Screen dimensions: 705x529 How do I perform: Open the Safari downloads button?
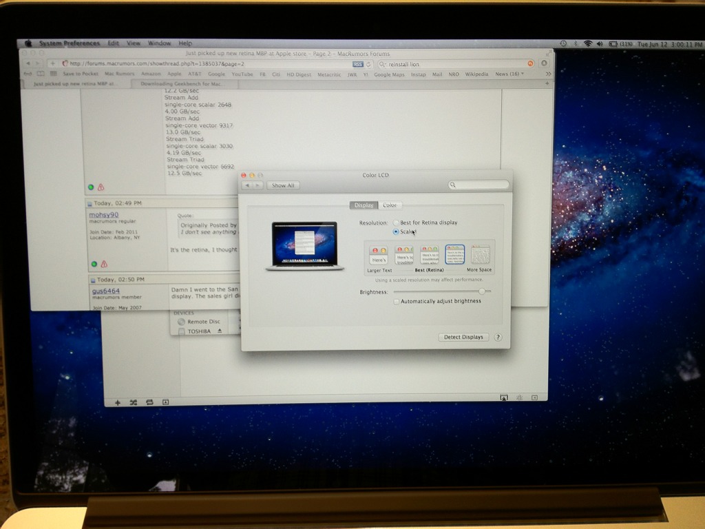tap(544, 63)
